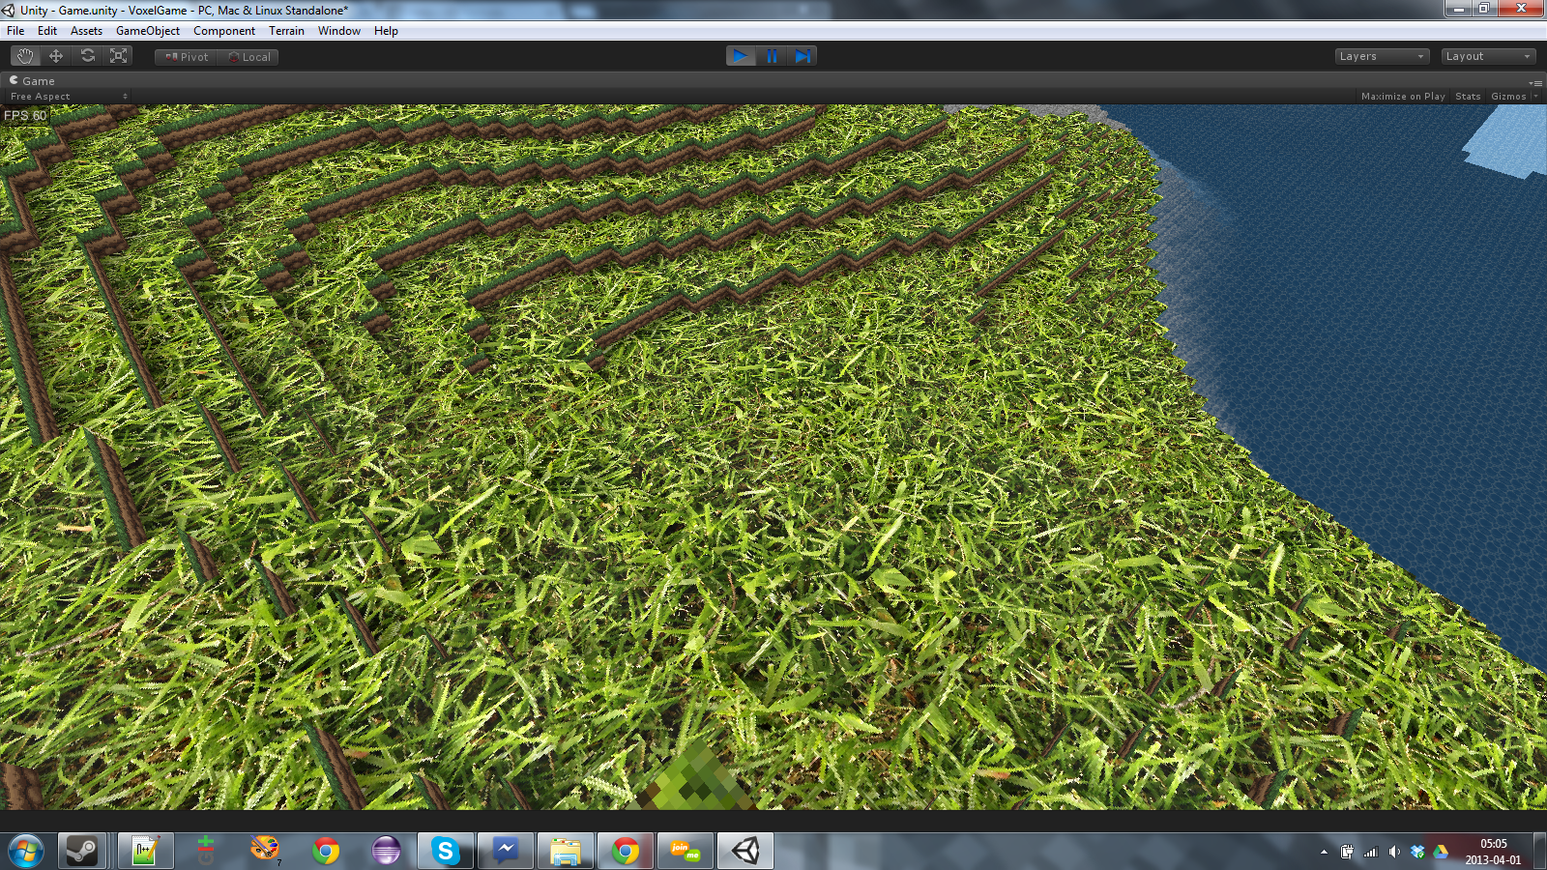Open the GameObject menu
1547x870 pixels.
tap(147, 31)
